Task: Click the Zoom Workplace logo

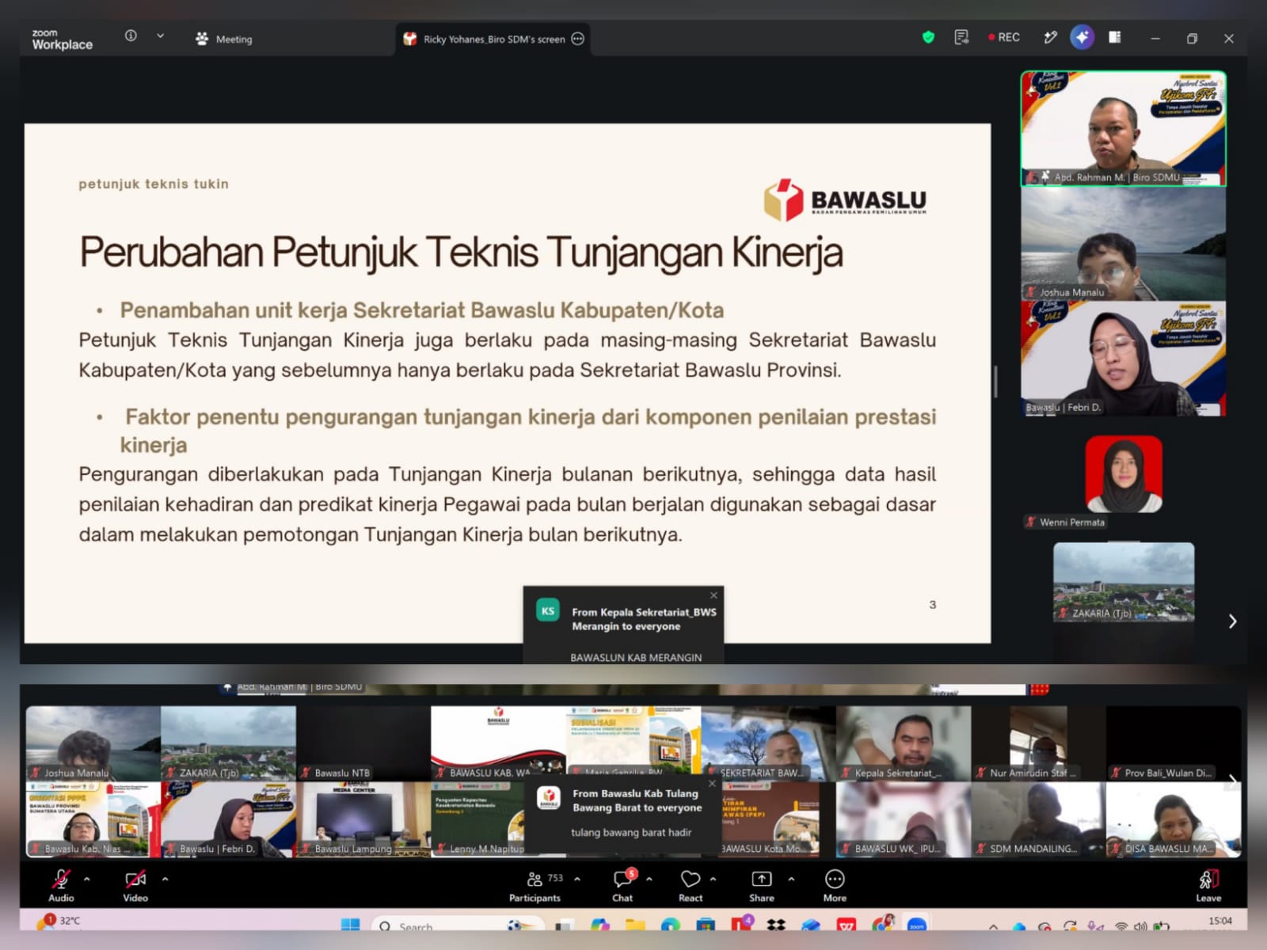Action: [62, 40]
